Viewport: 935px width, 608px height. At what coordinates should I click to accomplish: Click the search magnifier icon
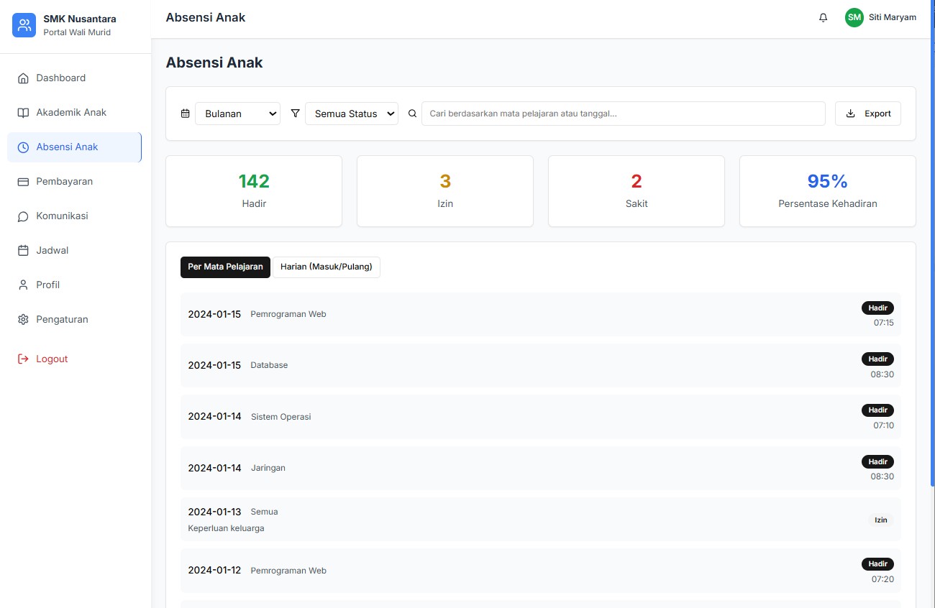pos(412,114)
